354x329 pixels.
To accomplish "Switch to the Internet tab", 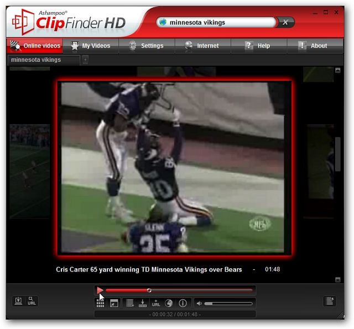I will coord(203,46).
